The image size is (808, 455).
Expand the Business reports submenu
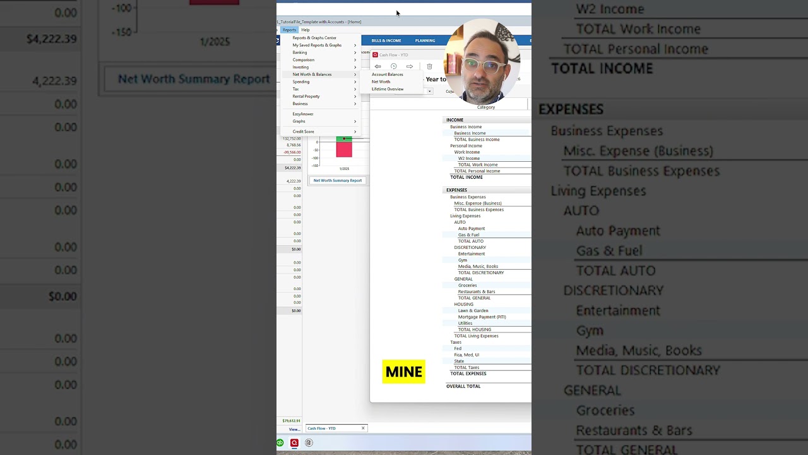pos(321,104)
